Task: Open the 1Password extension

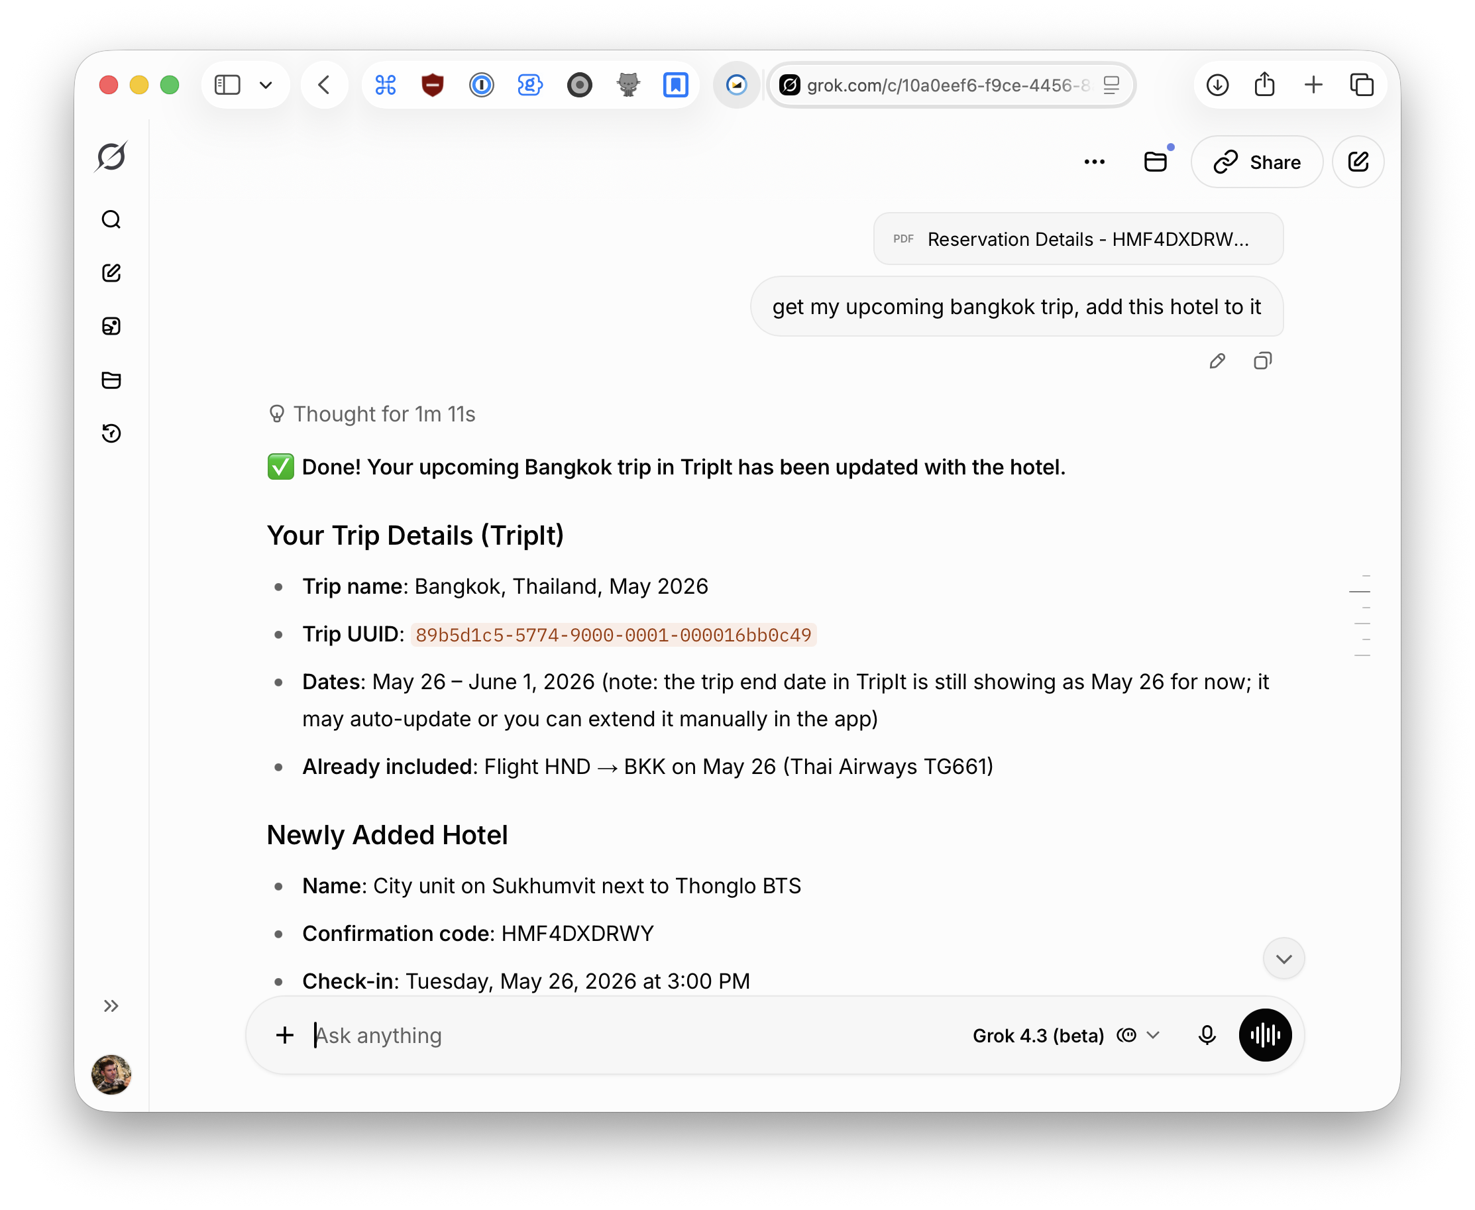Action: (x=482, y=85)
